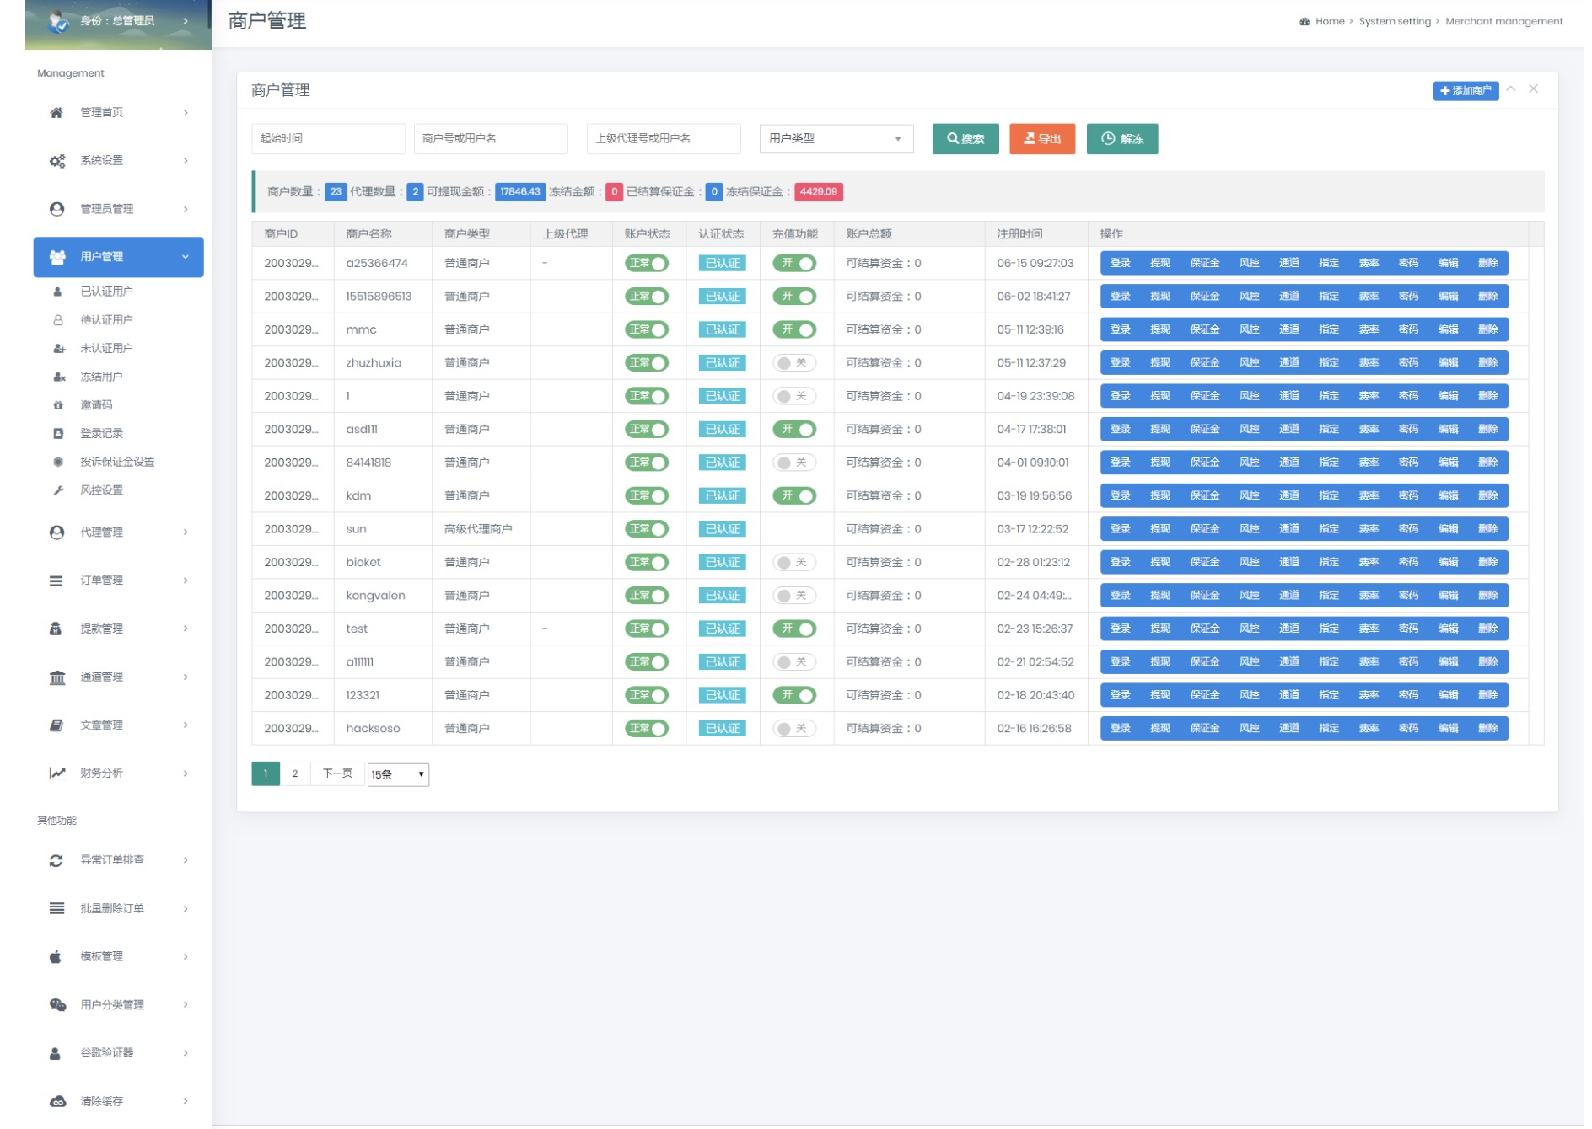Turn off recharge for merchant asd111
Screen dimensions: 1592x1129
click(x=794, y=430)
